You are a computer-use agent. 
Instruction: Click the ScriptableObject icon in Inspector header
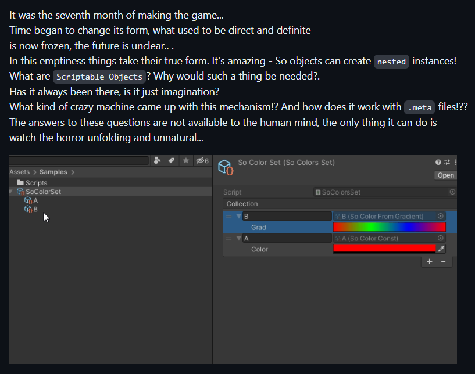pyautogui.click(x=226, y=167)
